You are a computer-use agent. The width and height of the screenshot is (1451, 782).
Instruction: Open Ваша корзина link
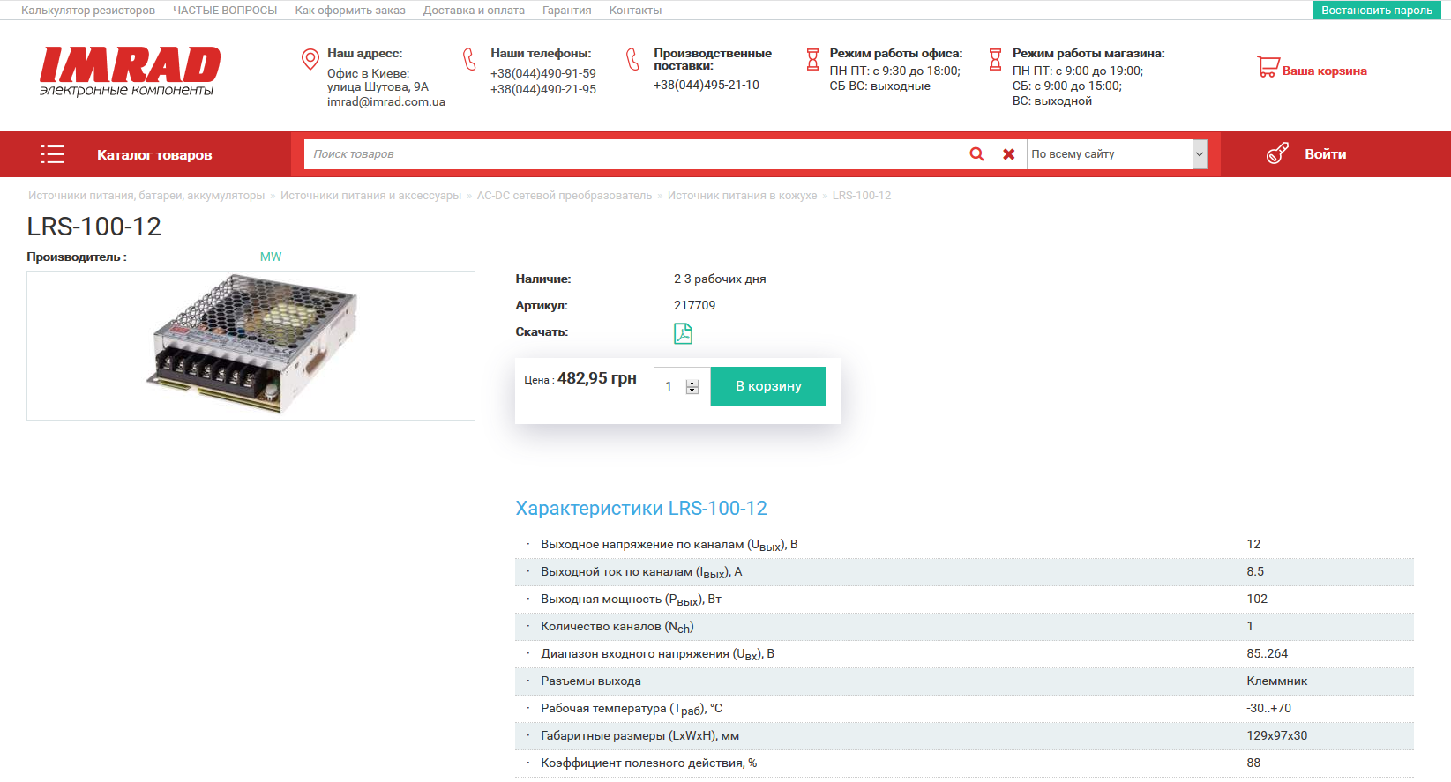coord(1325,71)
